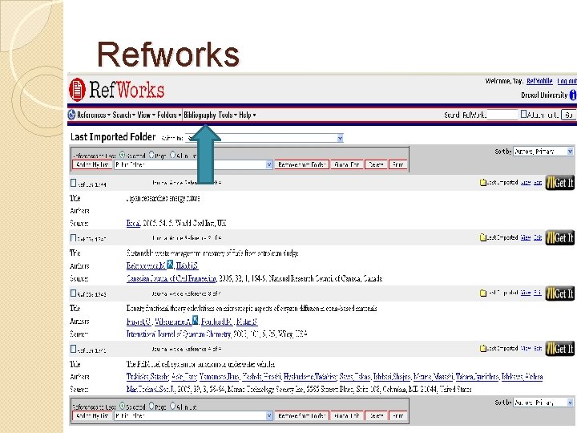Click the bottom Add to My List button
577x433 pixels.
[x=92, y=415]
